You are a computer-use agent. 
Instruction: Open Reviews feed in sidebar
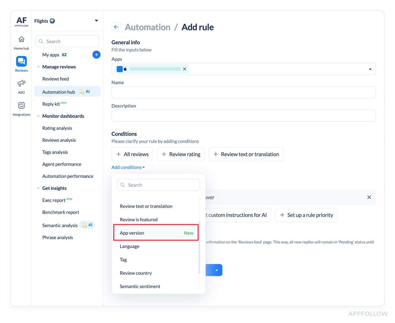tap(56, 79)
